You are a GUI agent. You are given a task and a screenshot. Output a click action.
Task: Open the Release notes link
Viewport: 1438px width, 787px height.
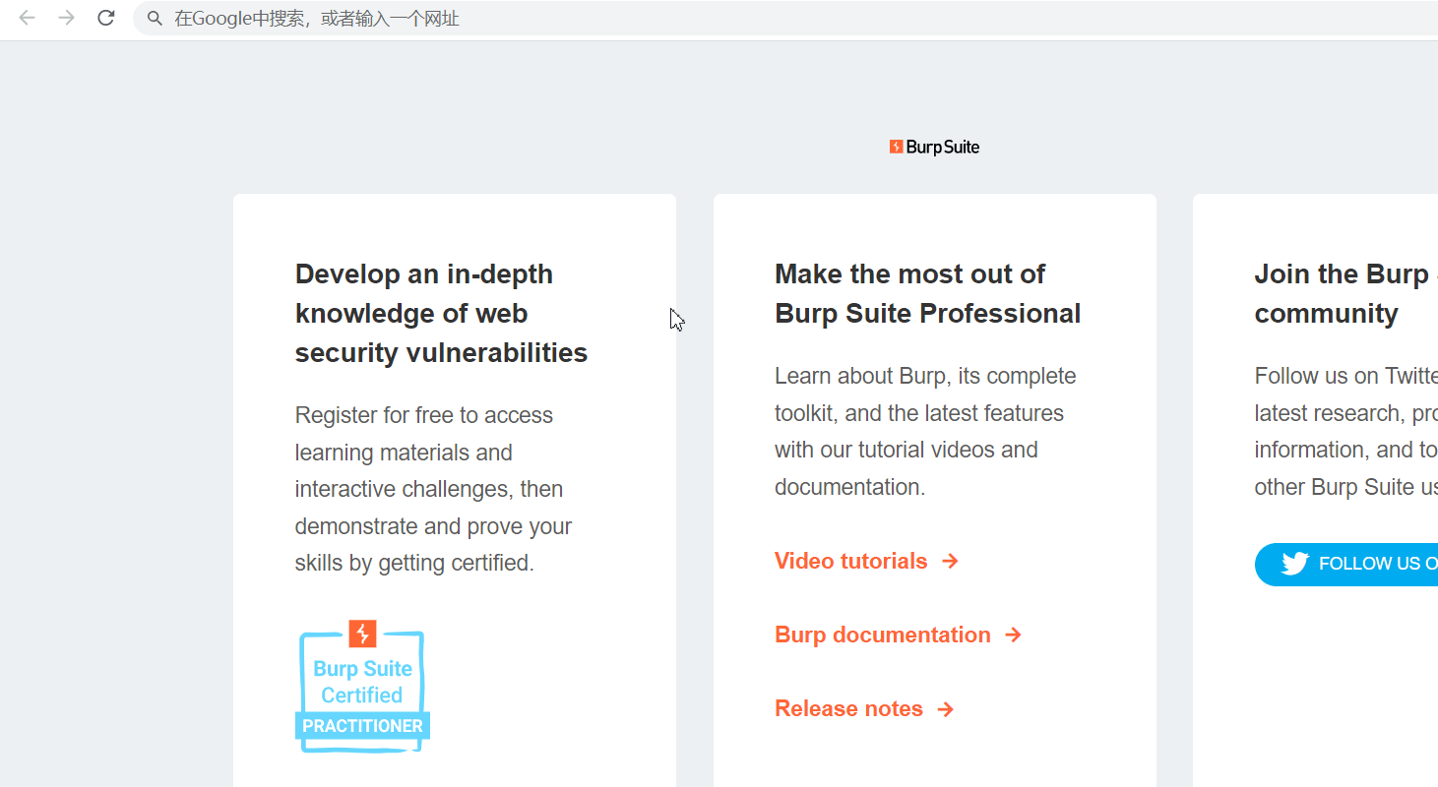coord(848,709)
